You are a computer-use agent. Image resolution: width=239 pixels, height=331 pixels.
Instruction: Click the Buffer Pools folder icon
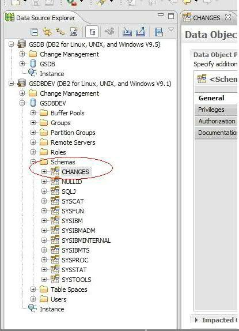point(44,112)
